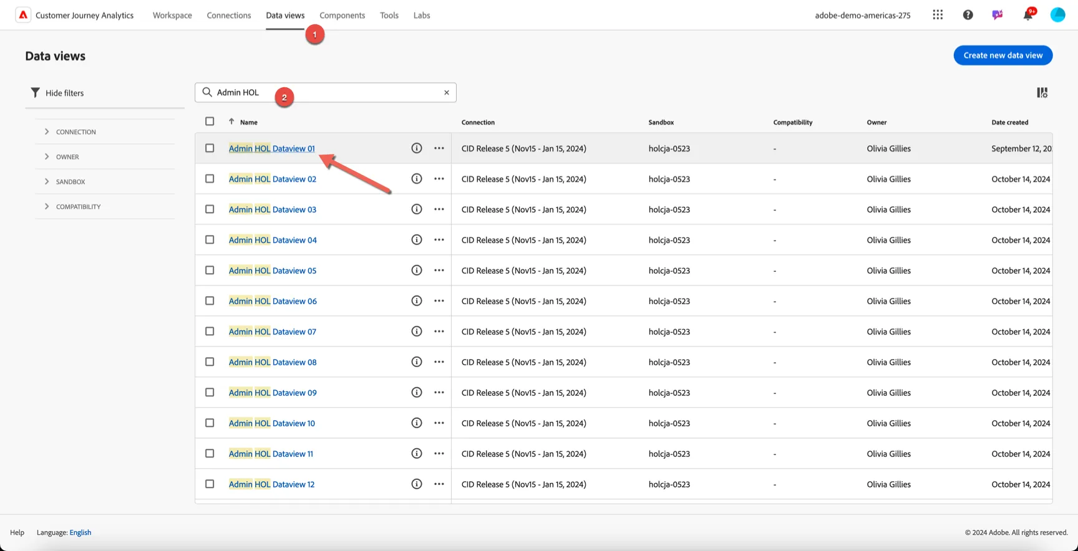Open Admin HOL Dataview 01 link
Viewport: 1078px width, 551px height.
tap(272, 148)
